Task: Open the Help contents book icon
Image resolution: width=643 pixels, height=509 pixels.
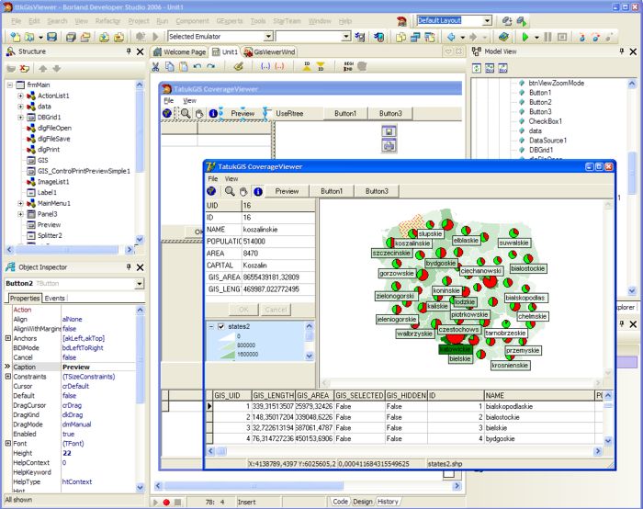Action: point(504,37)
